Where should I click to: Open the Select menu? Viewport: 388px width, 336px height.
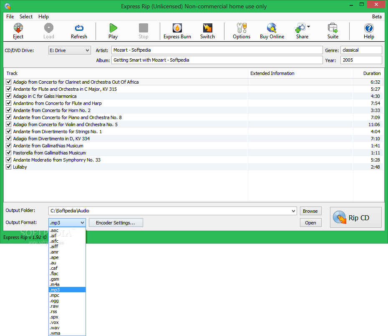[26, 17]
